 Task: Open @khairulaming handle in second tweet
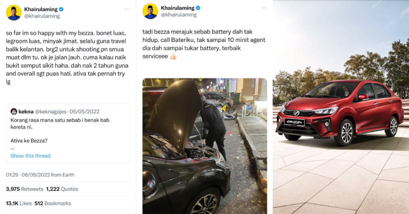point(179,15)
